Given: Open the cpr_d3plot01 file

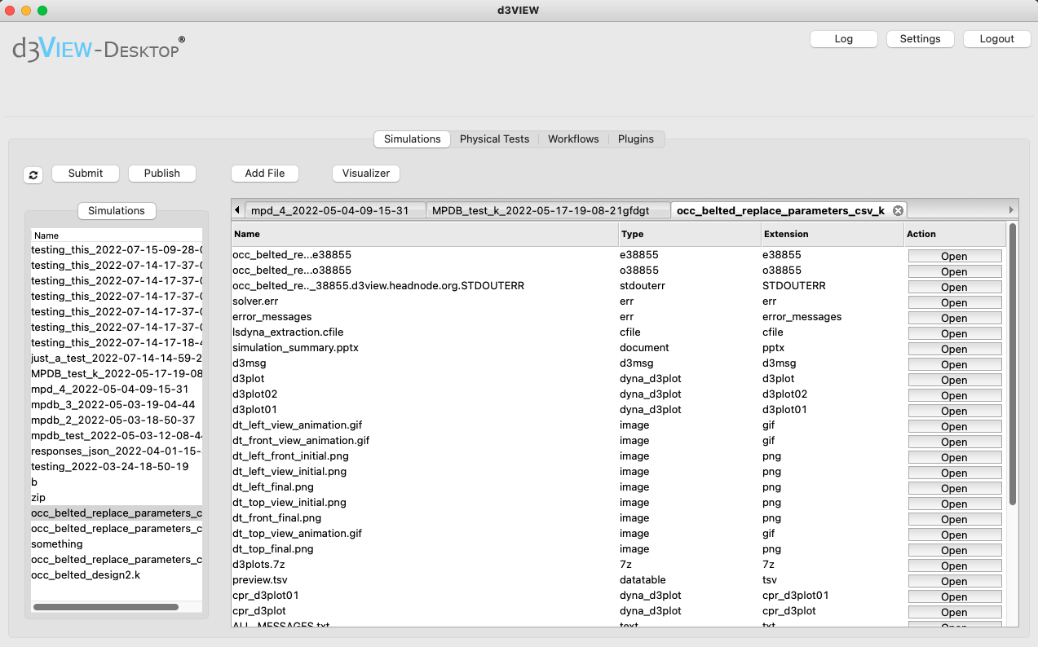Looking at the screenshot, I should point(955,596).
